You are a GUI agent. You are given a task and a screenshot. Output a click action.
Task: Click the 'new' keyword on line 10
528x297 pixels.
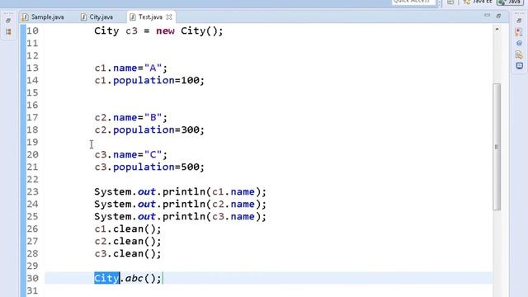coord(165,31)
